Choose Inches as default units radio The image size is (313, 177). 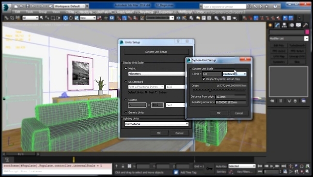tap(156, 92)
